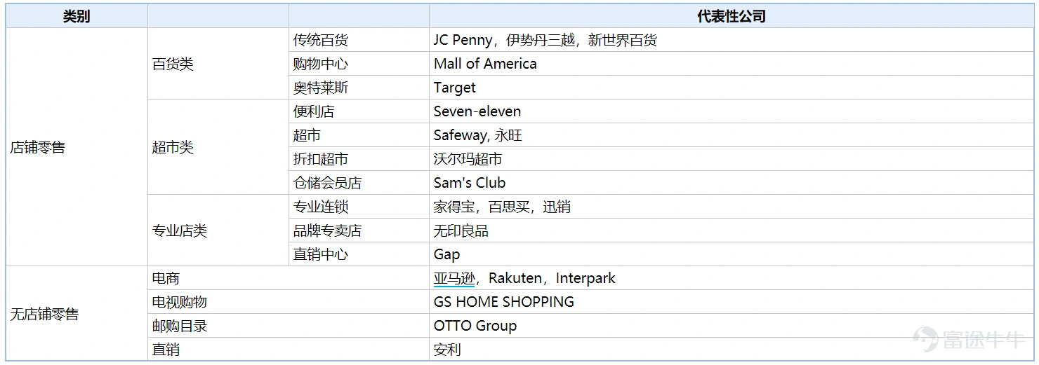Click the 沃尔玛超市 cell

coord(732,159)
